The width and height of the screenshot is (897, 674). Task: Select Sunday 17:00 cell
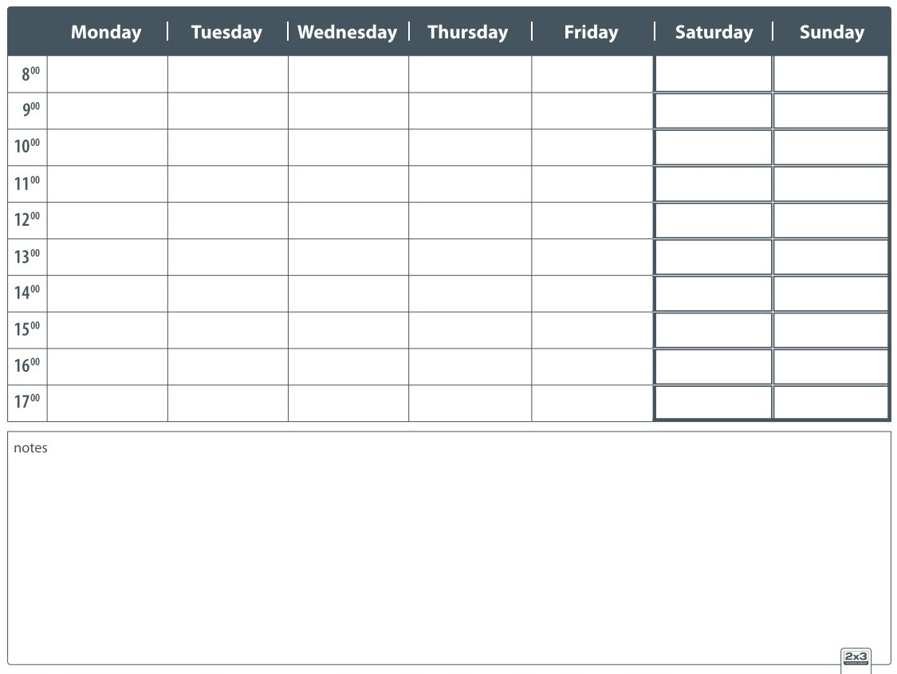tap(831, 403)
